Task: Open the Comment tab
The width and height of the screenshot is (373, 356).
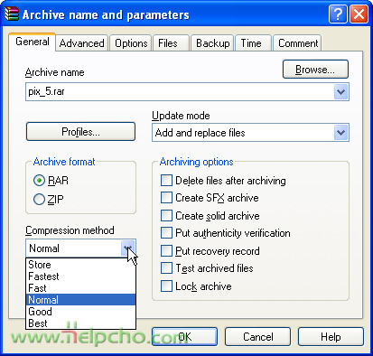Action: 297,43
